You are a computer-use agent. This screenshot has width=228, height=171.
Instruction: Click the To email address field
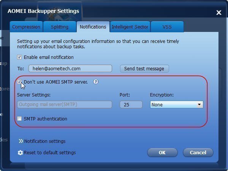point(70,68)
